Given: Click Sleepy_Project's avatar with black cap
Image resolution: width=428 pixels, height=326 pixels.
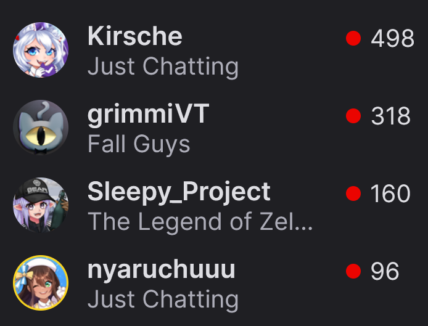Looking at the screenshot, I should [x=41, y=205].
